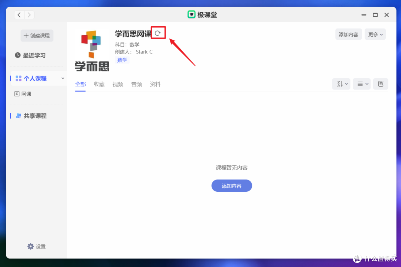
Task: Open the A-Z sort order dropdown
Action: 341,84
